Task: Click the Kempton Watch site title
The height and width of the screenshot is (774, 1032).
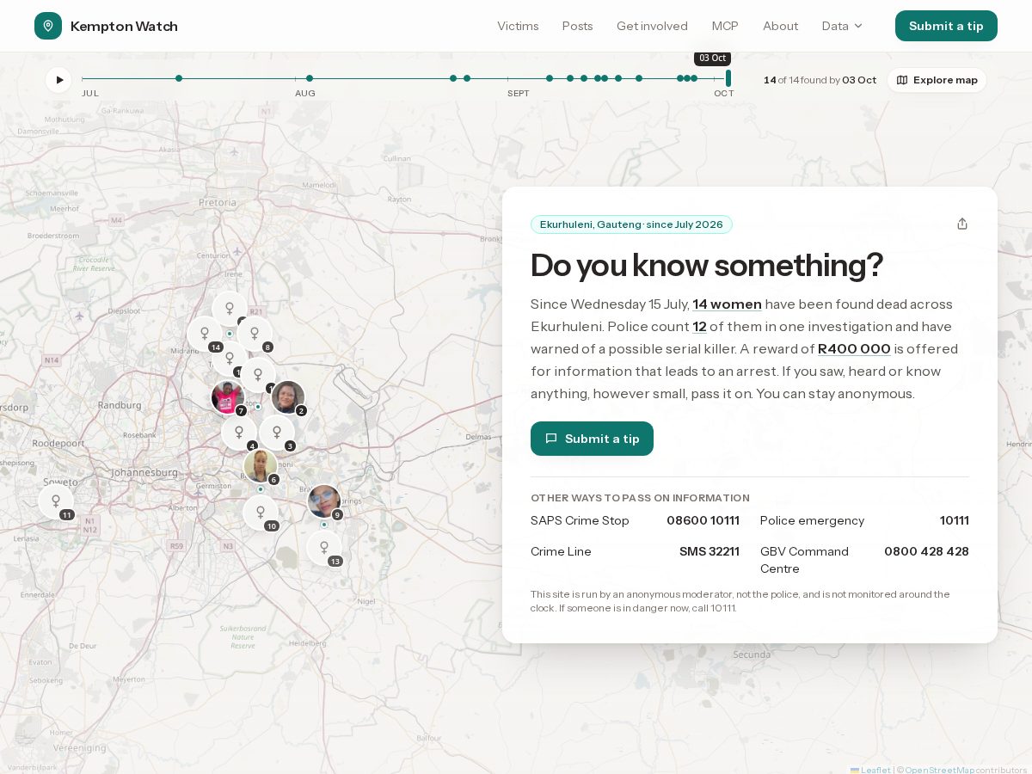Action: tap(124, 26)
